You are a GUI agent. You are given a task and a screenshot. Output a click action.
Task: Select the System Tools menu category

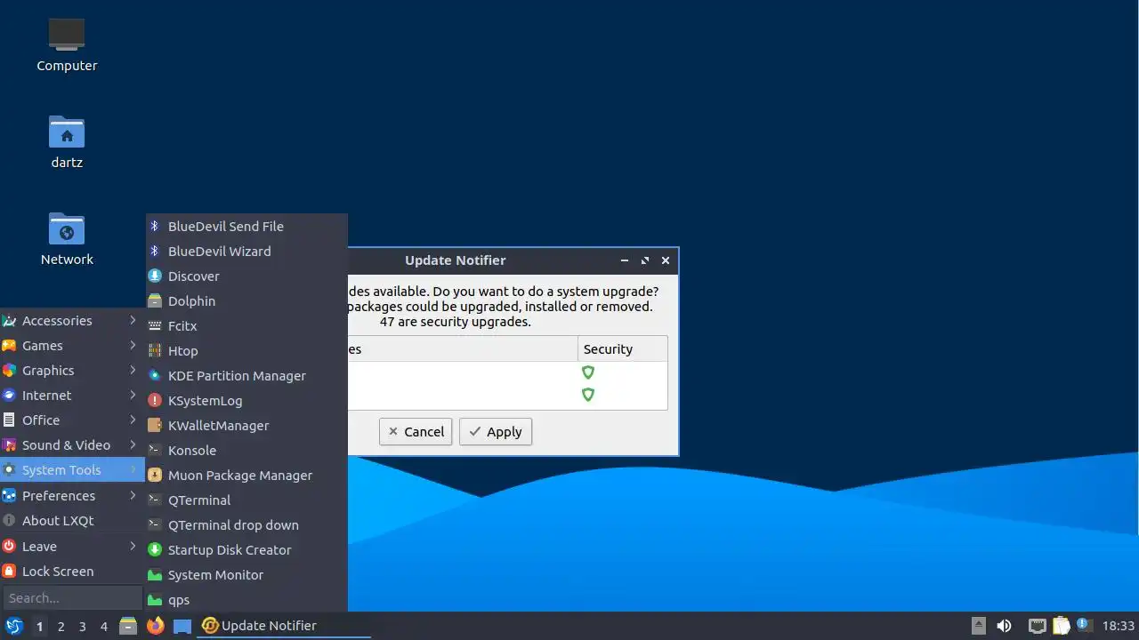pos(72,469)
